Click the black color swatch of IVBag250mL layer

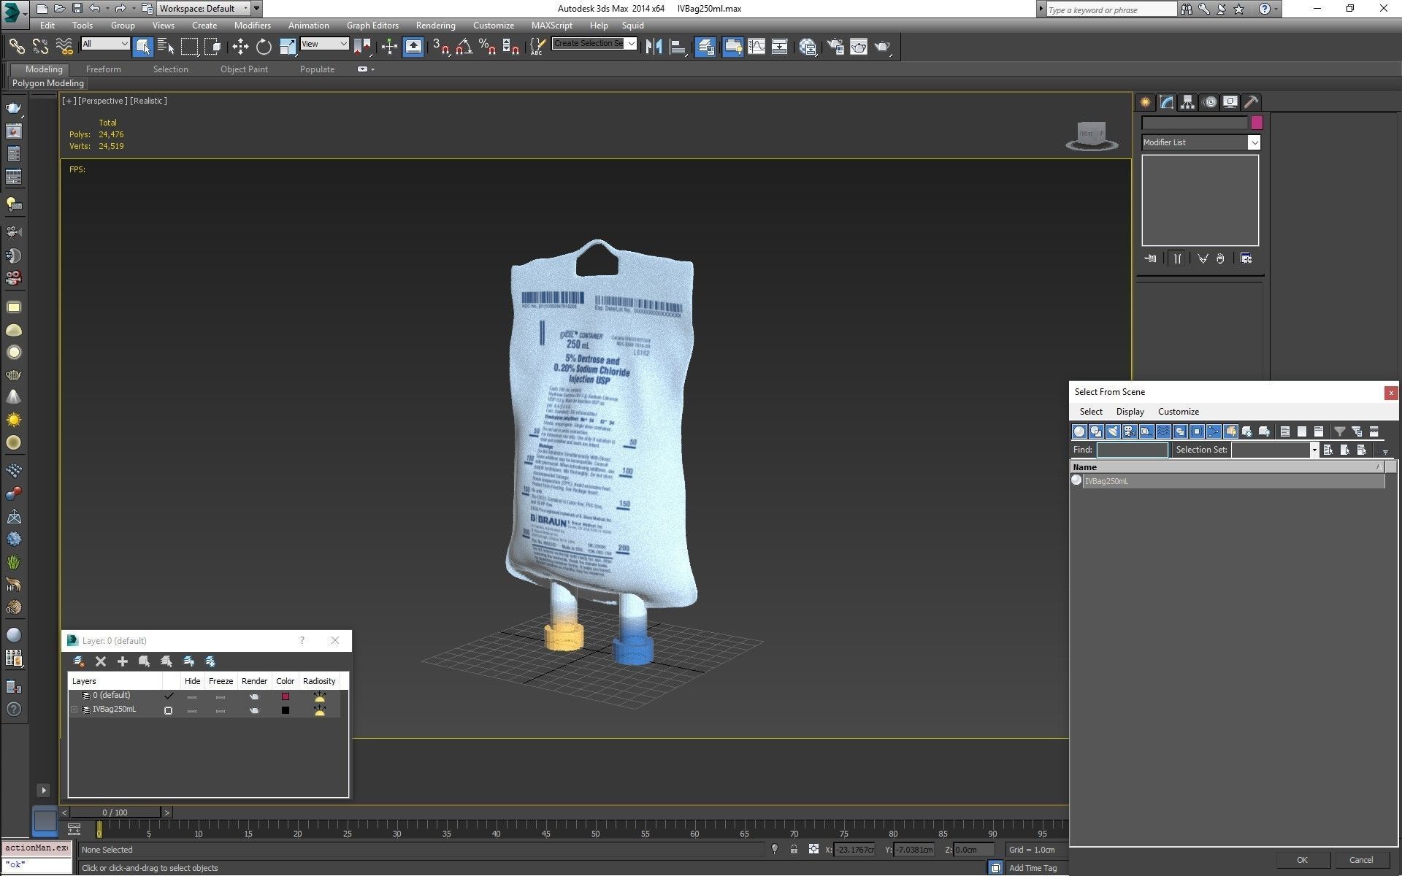286,710
